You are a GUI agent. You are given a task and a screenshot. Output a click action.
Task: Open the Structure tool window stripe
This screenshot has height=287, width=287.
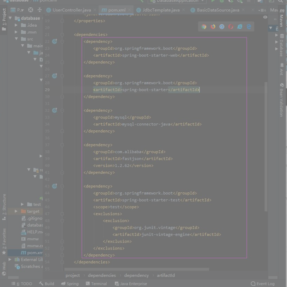click(x=4, y=207)
